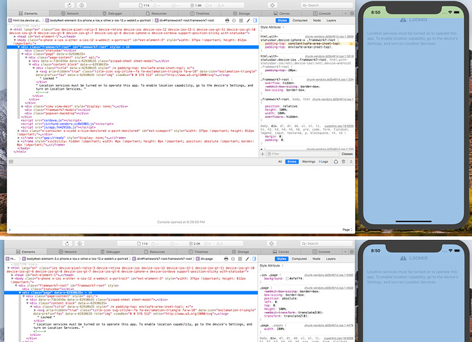Screen dimensions: 472x342
Task: Open inspector settings gear in upper window
Action: (x=352, y=13)
